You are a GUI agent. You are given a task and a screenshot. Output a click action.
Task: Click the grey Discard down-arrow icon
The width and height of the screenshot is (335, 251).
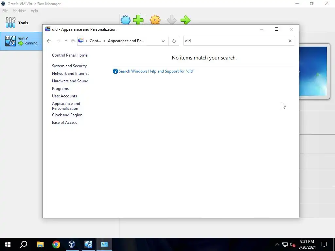point(171,20)
